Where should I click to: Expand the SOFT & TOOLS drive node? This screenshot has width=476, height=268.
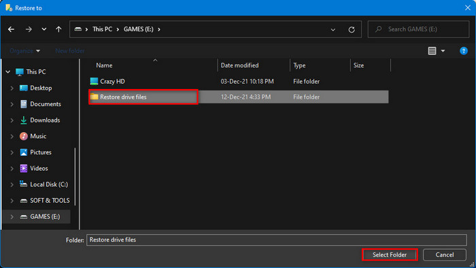click(12, 201)
